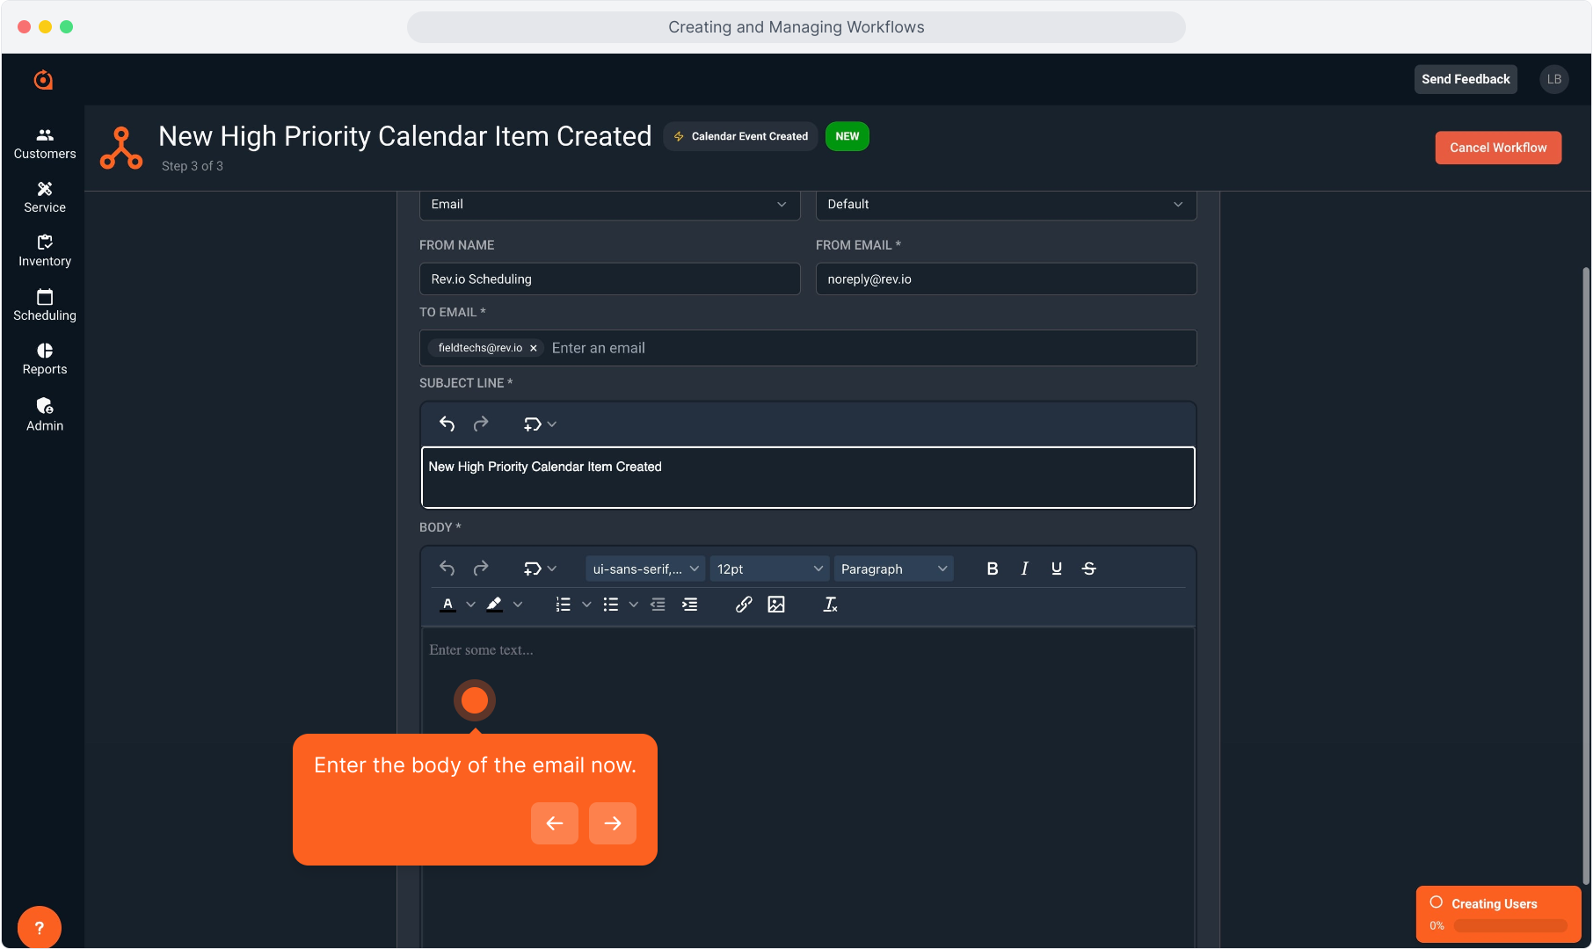Toggle italic formatting in body editor
Image resolution: width=1593 pixels, height=949 pixels.
(x=1024, y=569)
